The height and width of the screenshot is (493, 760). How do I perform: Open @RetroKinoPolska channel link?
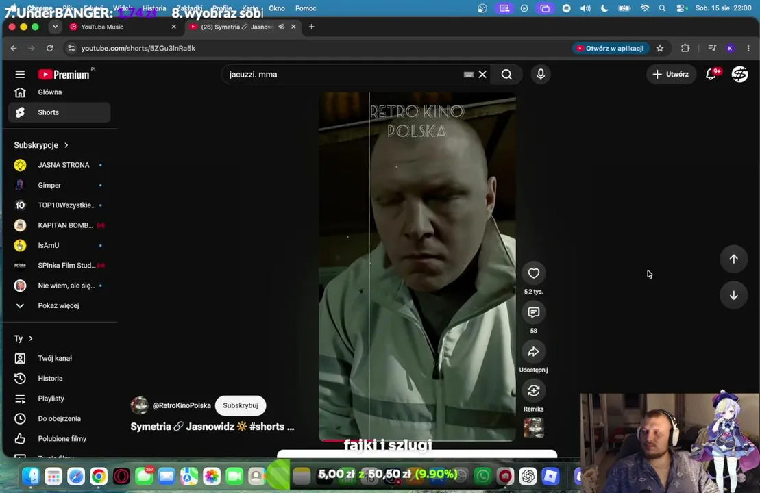tap(182, 405)
